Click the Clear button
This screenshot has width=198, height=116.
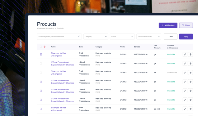pyautogui.click(x=171, y=37)
